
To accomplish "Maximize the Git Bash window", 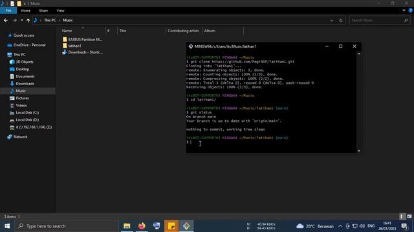I will tap(341, 46).
